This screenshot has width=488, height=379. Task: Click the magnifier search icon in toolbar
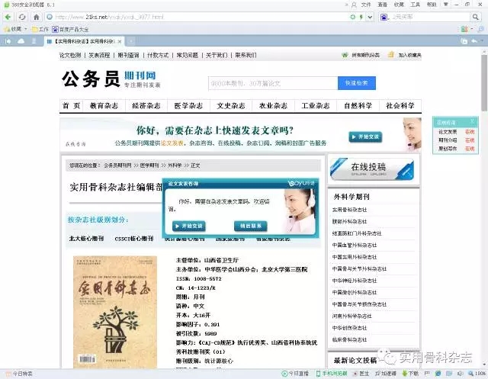(x=475, y=17)
